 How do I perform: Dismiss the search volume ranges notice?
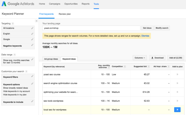pos(145,36)
